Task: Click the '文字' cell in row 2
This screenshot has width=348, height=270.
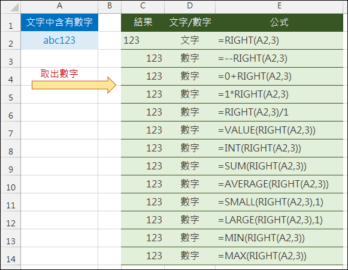Action: (x=190, y=40)
